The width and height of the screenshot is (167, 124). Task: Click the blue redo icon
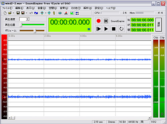click(36, 13)
